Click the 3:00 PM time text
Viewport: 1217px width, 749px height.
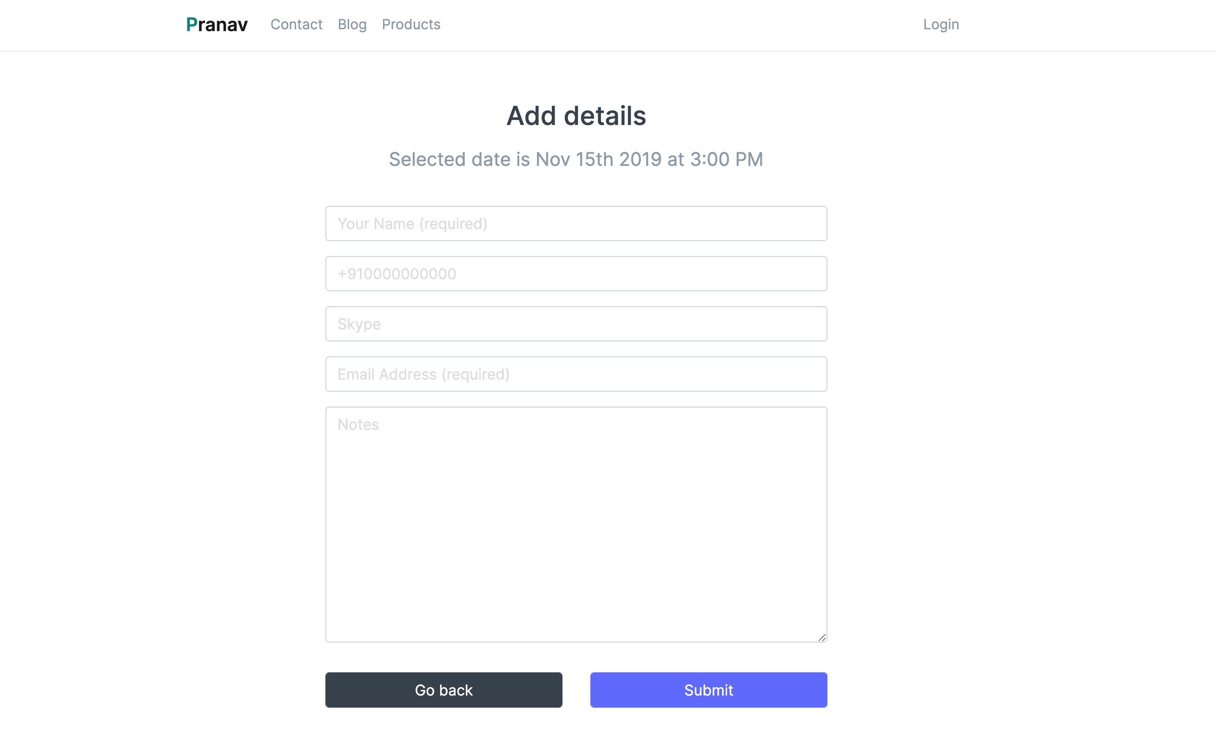tap(726, 159)
